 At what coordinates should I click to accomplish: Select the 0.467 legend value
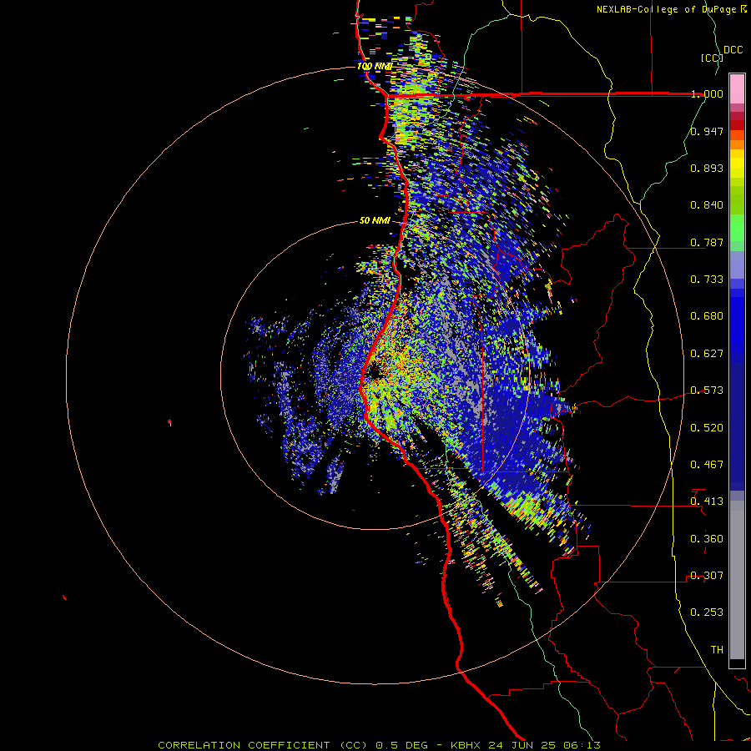(707, 465)
